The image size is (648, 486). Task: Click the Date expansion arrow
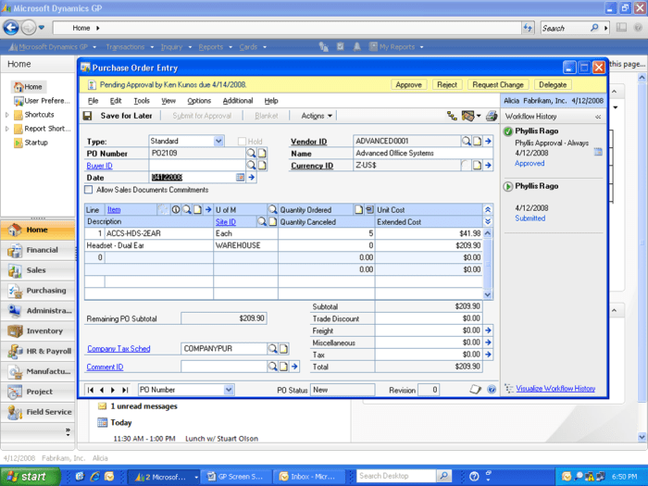[251, 177]
